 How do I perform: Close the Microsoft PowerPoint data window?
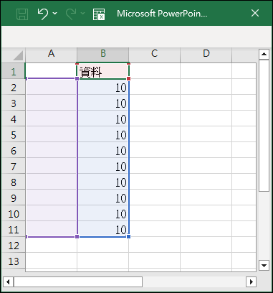pos(255,13)
